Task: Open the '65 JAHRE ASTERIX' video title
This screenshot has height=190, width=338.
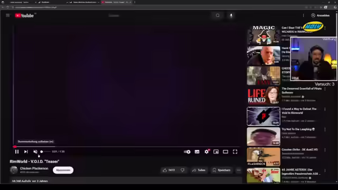Action: [301, 172]
